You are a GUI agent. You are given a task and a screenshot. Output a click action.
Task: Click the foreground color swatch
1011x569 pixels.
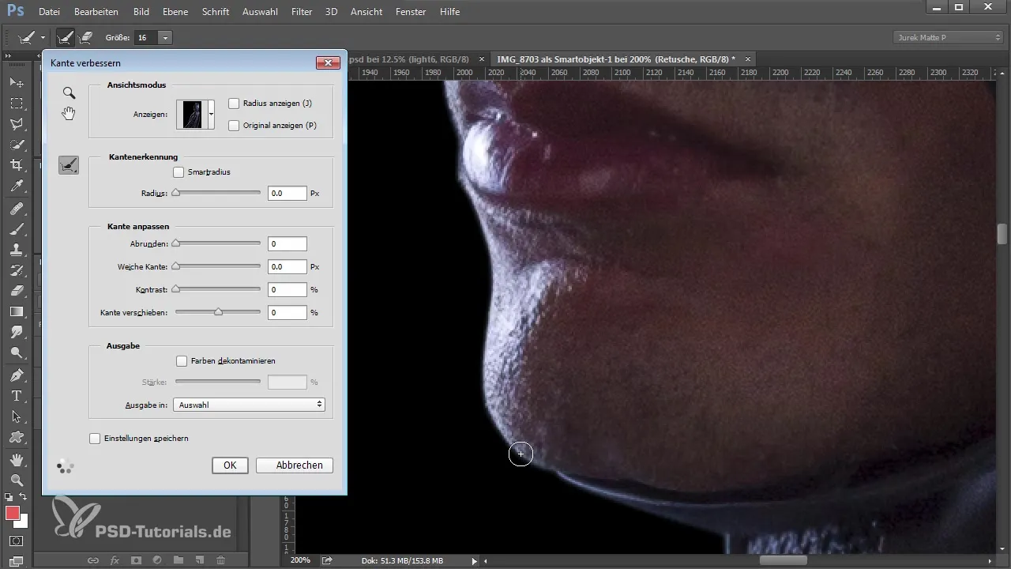13,513
